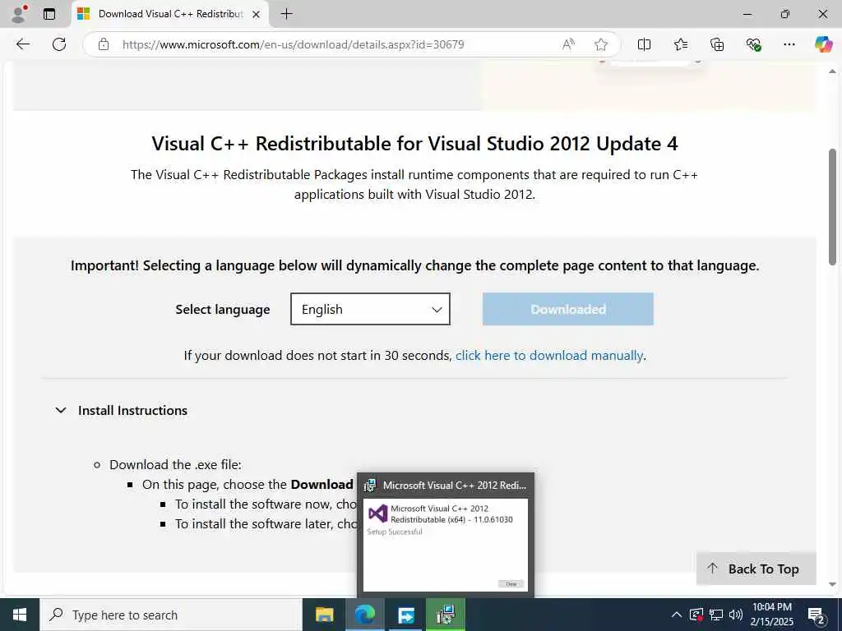Viewport: 842px width, 631px height.
Task: Open the tab actions menu icon
Action: [x=49, y=14]
